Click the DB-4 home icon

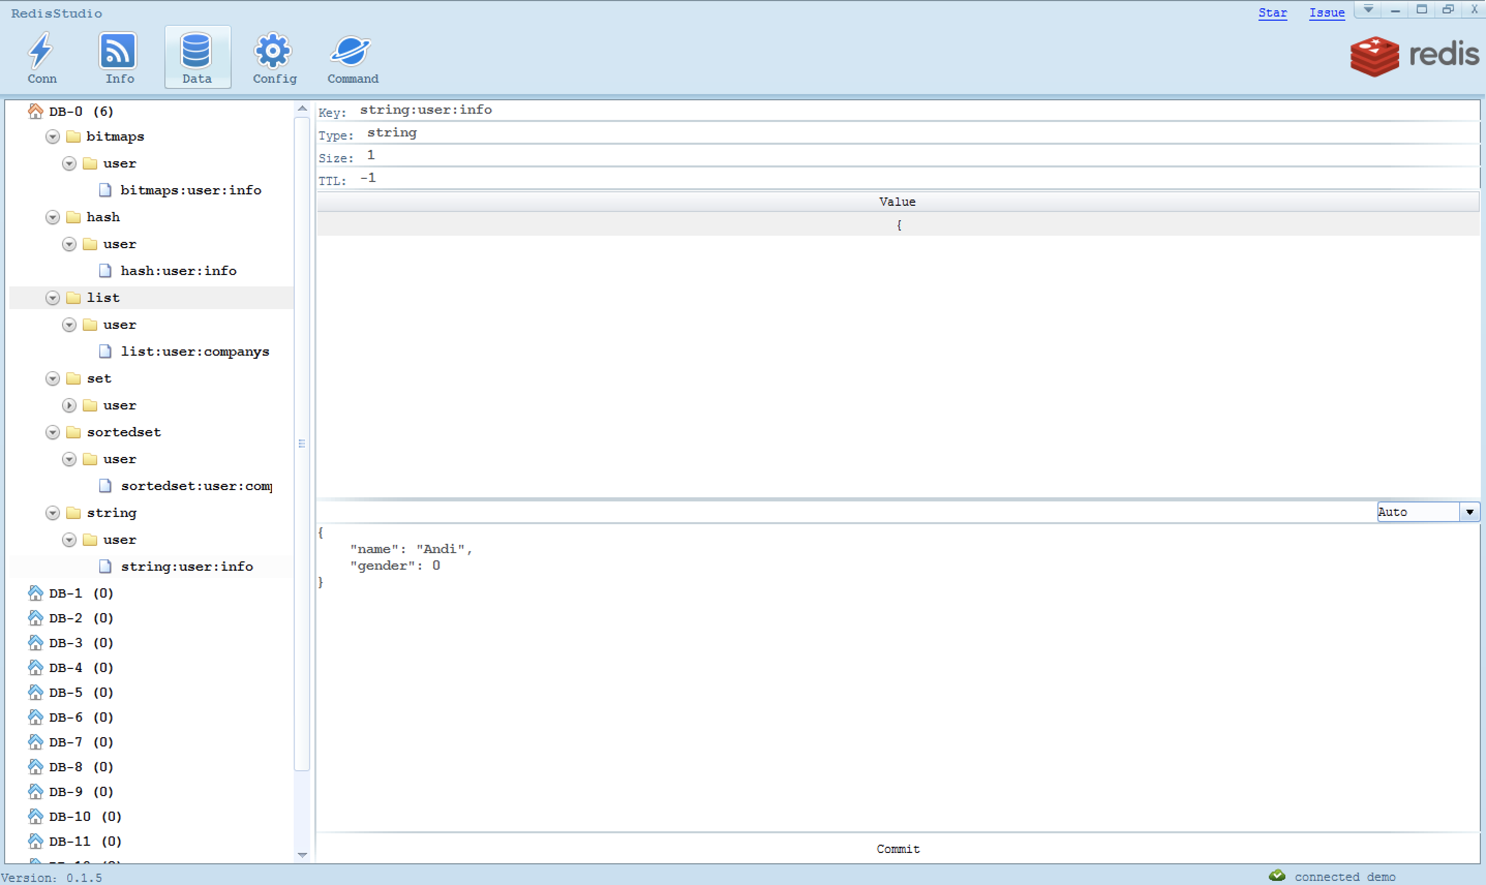(36, 667)
